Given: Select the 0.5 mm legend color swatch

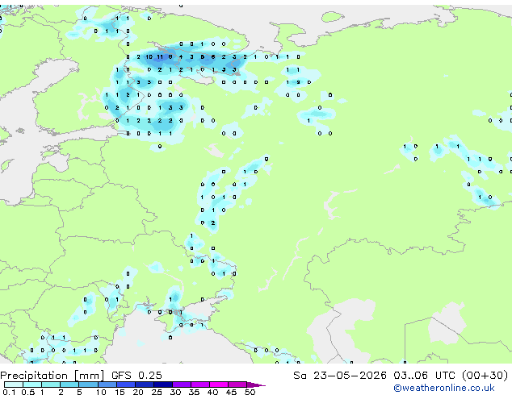Looking at the screenshot, I should coord(32,385).
